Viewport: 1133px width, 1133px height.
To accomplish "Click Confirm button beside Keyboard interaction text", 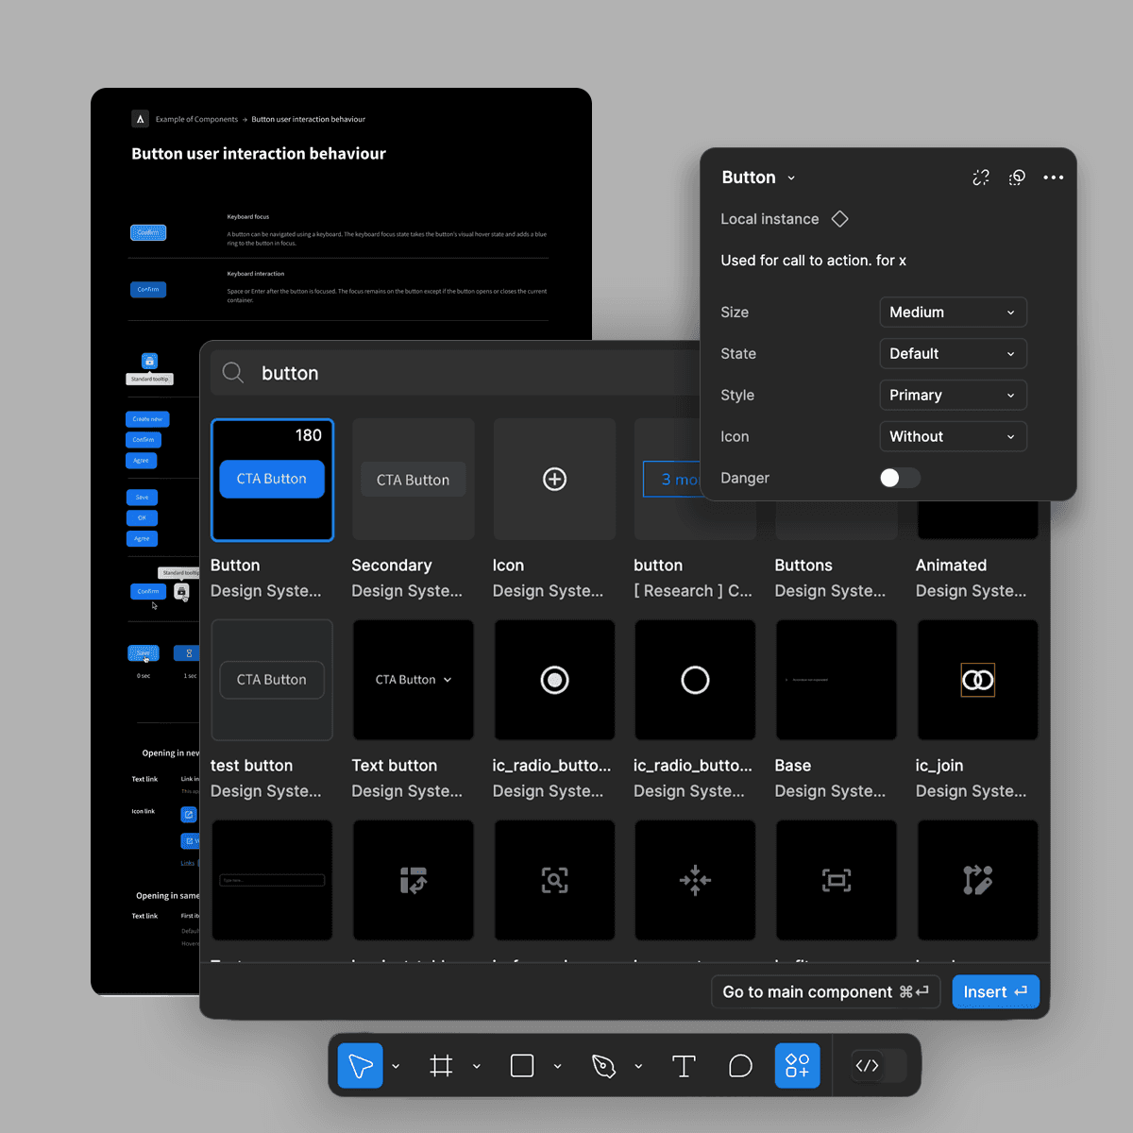I will point(148,290).
